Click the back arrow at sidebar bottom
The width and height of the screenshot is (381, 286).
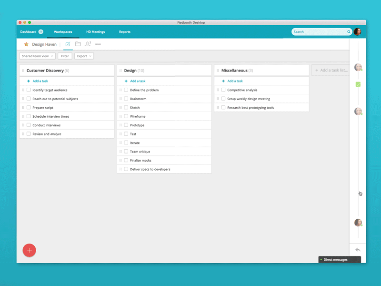point(358,249)
